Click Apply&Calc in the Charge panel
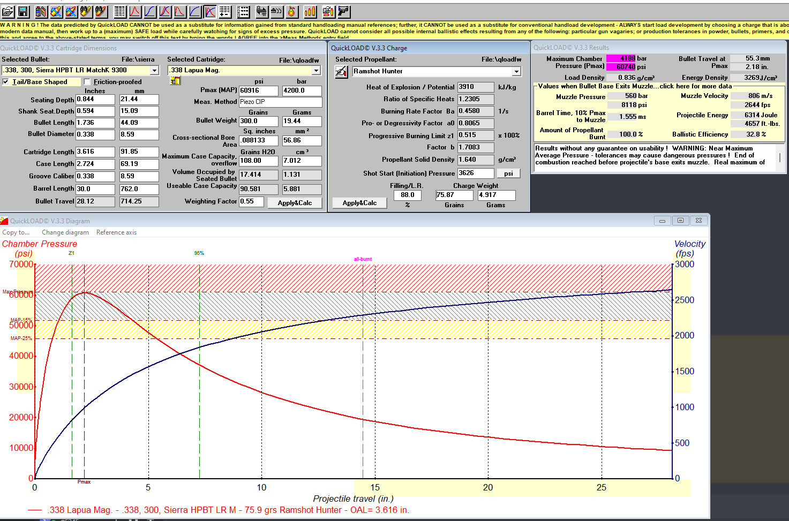 359,203
